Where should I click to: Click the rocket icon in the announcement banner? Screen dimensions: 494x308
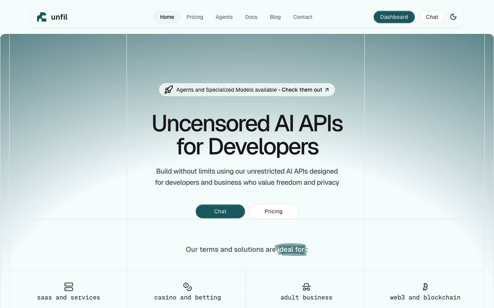(169, 90)
